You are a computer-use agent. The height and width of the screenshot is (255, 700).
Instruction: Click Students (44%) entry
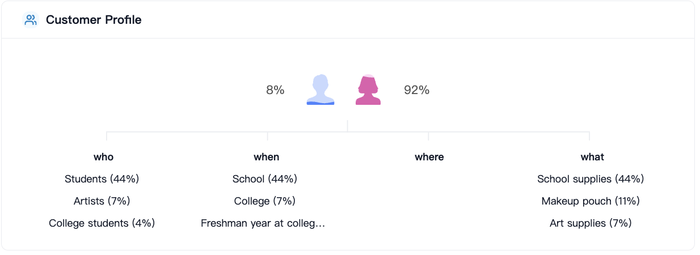coord(102,179)
